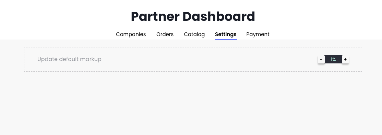Show payment options via Payment
The height and width of the screenshot is (135, 382).
click(x=258, y=34)
